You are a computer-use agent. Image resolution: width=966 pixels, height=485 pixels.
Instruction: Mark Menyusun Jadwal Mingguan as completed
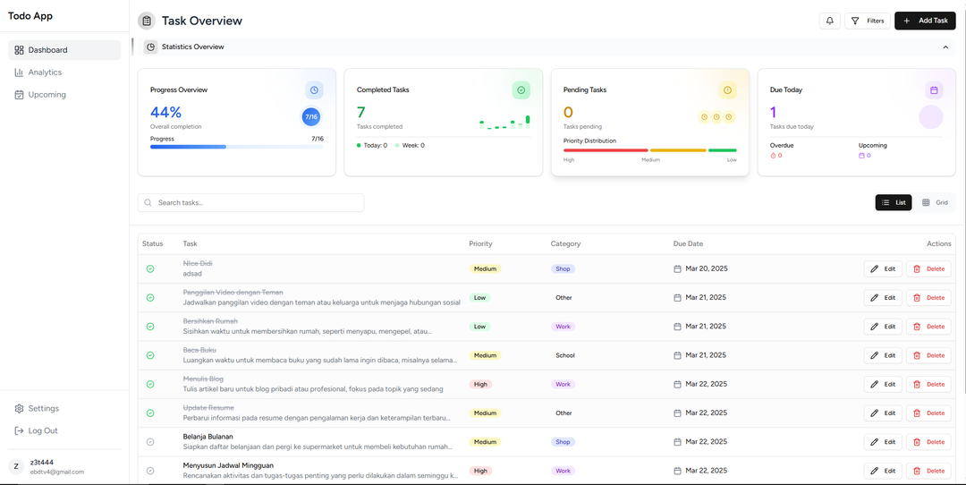point(150,471)
